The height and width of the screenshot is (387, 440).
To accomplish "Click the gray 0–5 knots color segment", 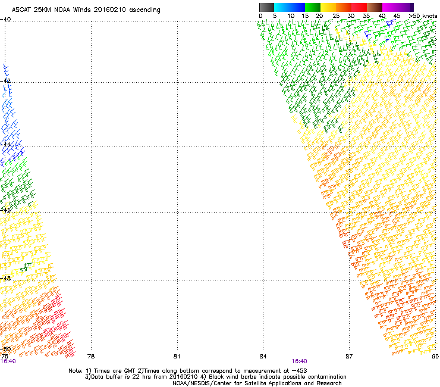I will tap(266, 7).
